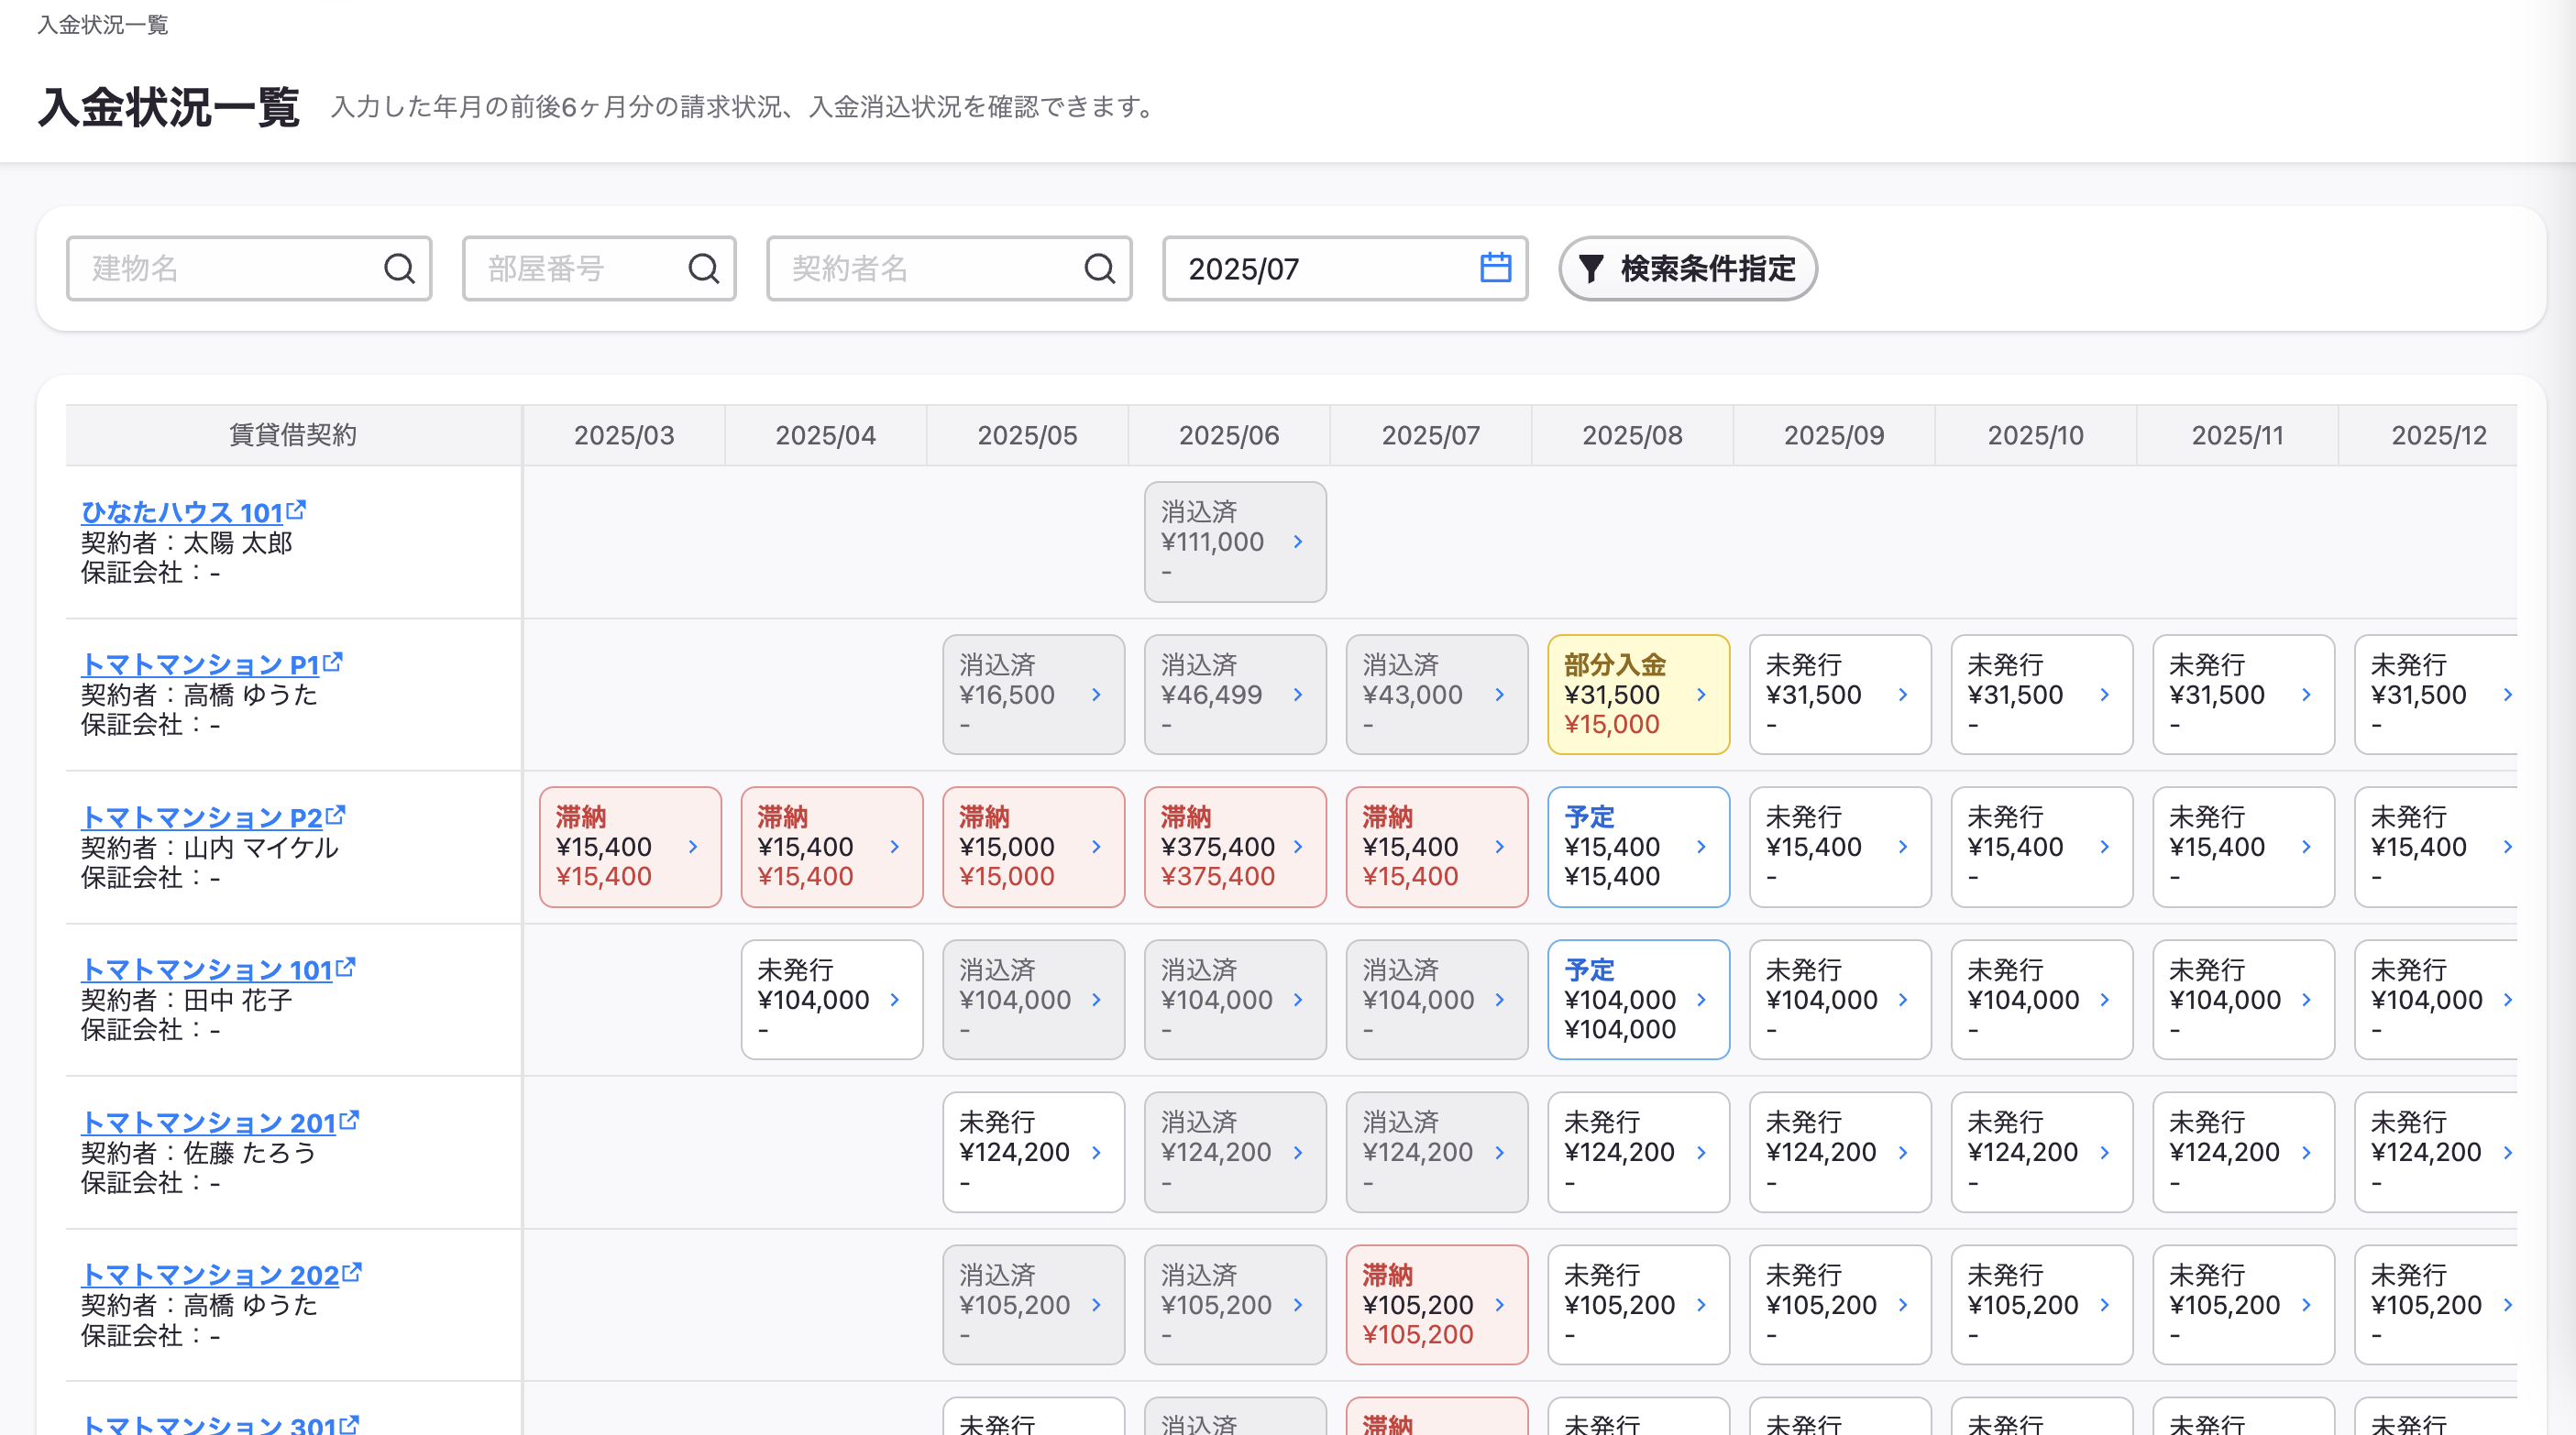Open トマトマンション 301 滞納 card for 2025/07
This screenshot has height=1435, width=2576.
click(x=1437, y=1417)
